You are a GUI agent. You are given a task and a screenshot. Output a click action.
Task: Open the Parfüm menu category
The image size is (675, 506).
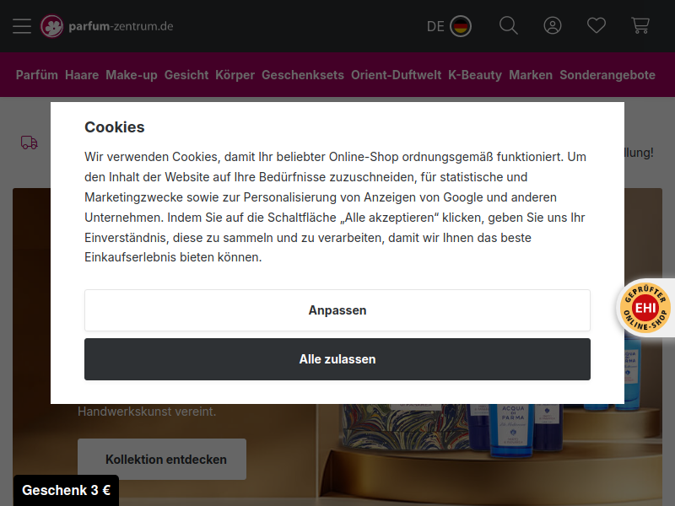37,75
